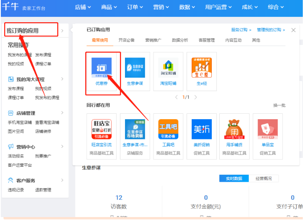Open the 甩手铺货 app icon

[x=234, y=129]
